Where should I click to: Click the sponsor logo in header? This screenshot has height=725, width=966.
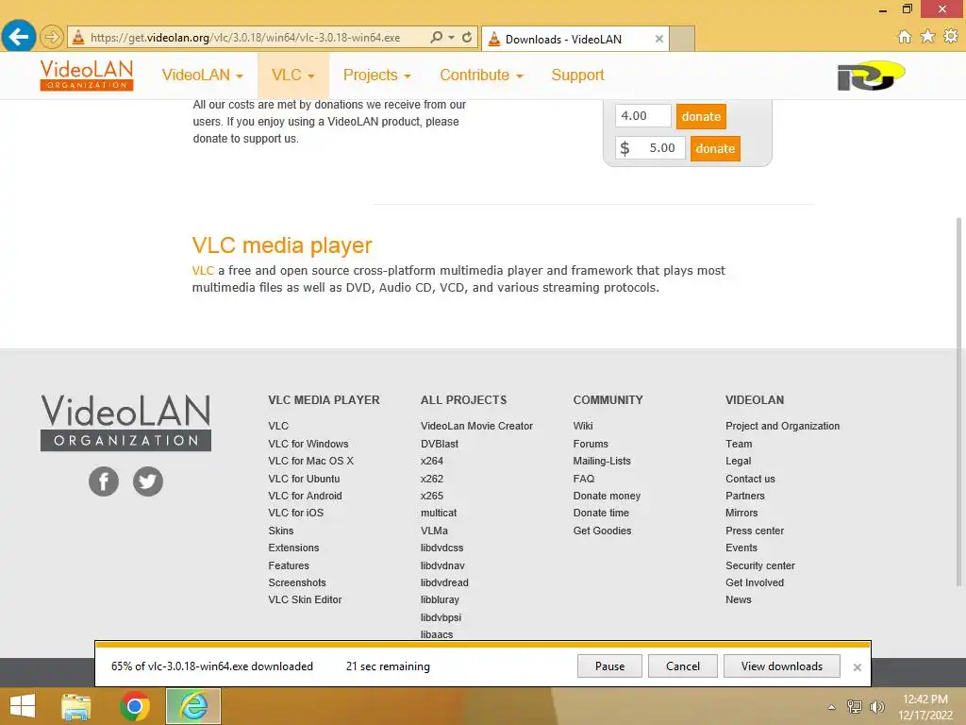871,76
